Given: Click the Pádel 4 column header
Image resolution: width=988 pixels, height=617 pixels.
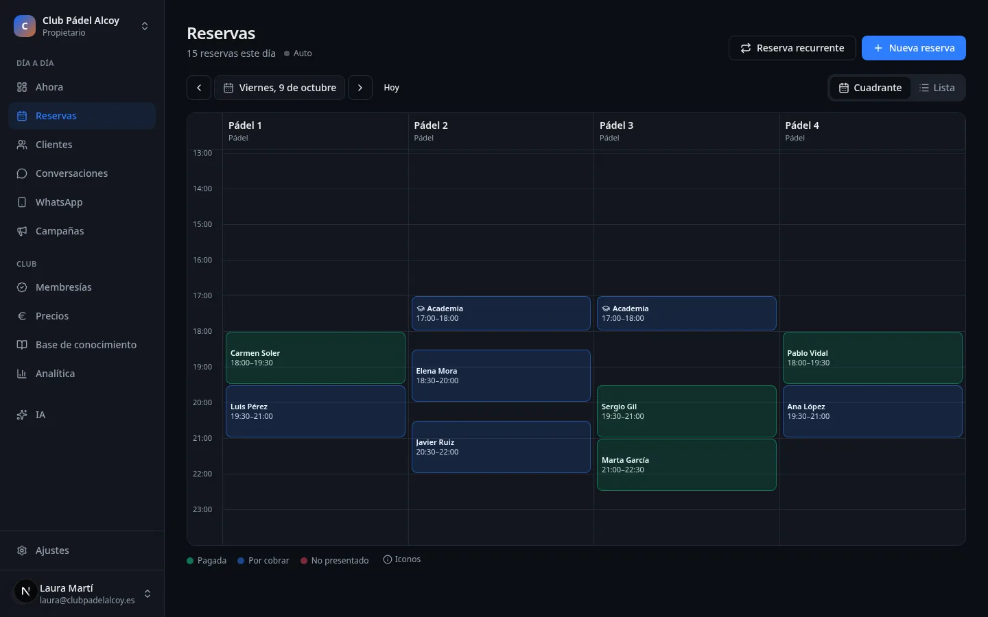Looking at the screenshot, I should coord(872,131).
